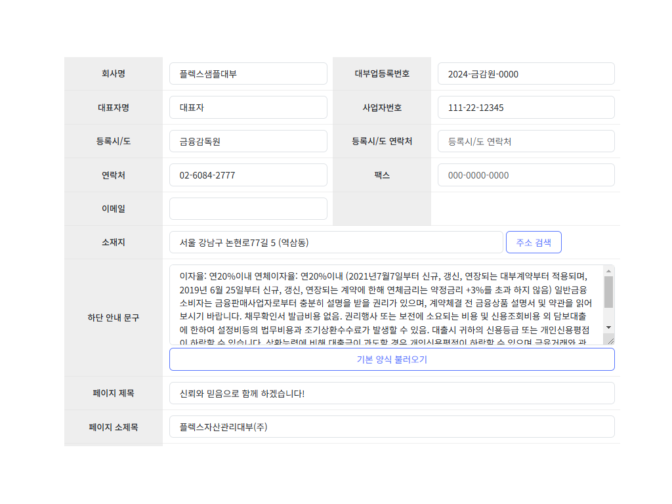Select the 사업자번호 field showing 111-22-12345
Screen dimensions: 672x504
(x=525, y=107)
